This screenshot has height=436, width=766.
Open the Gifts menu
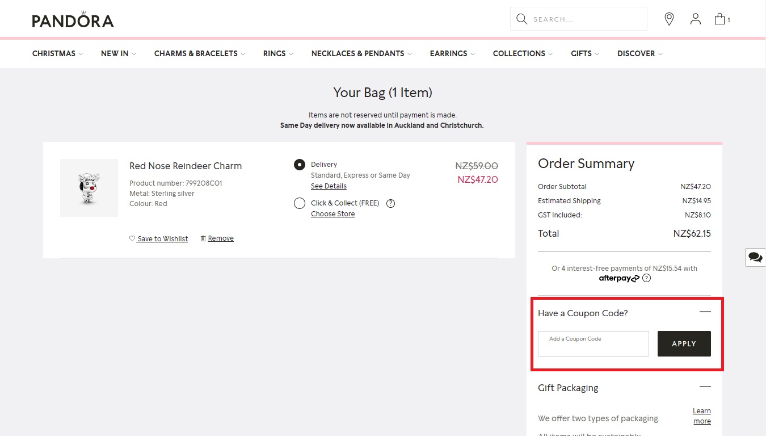585,53
